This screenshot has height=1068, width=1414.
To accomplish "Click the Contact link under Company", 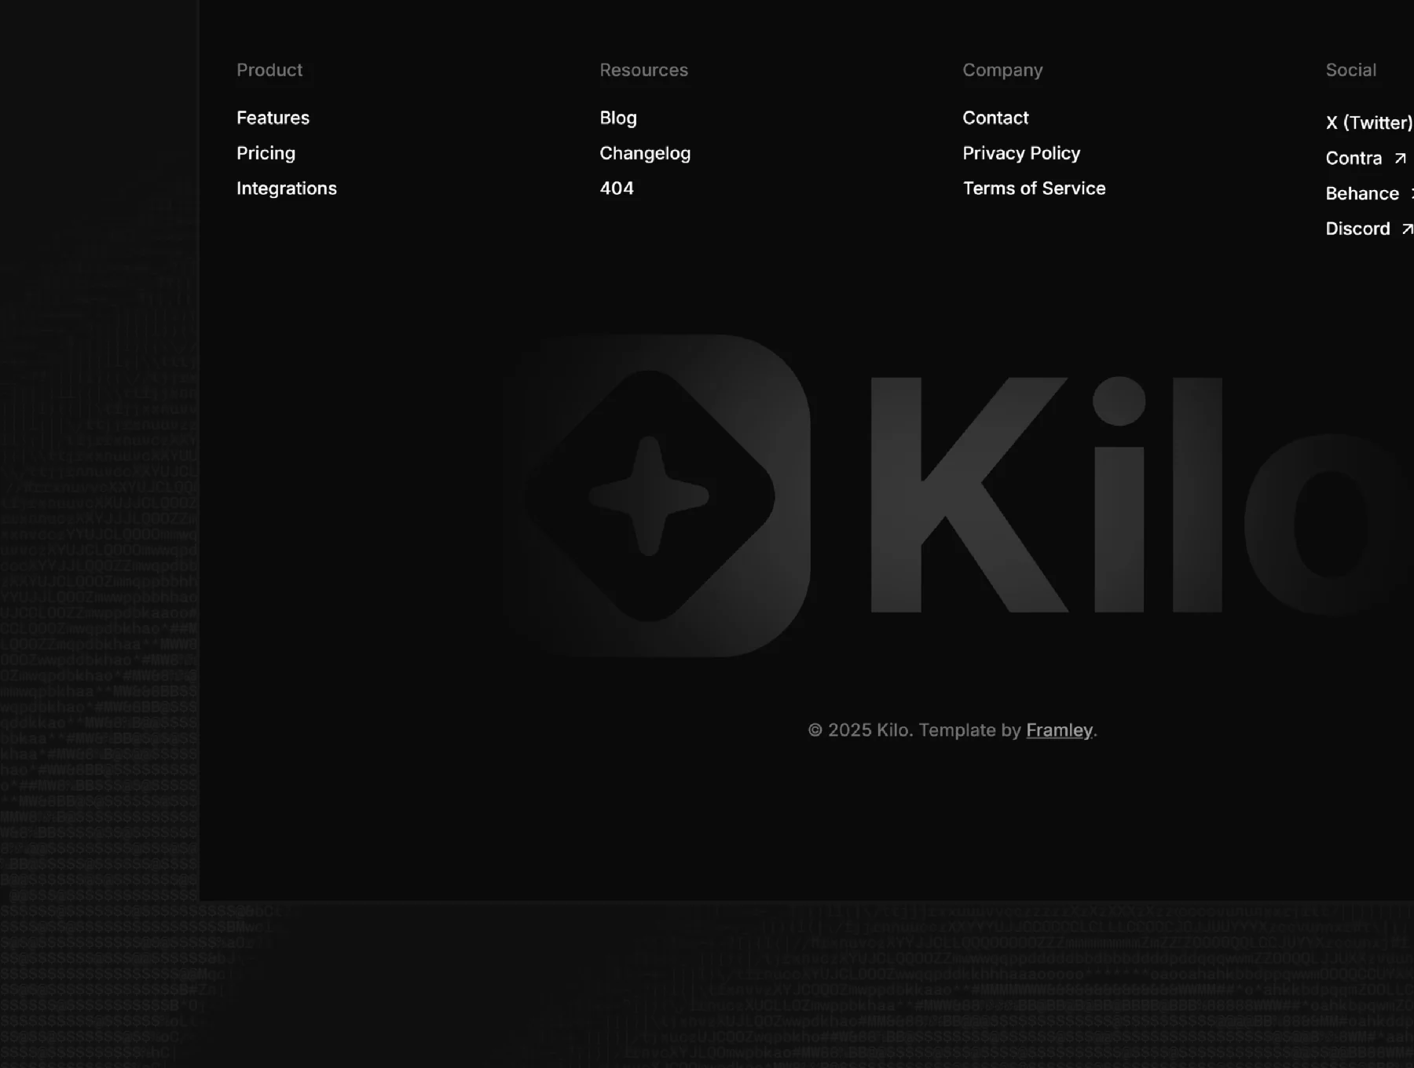I will [x=995, y=118].
